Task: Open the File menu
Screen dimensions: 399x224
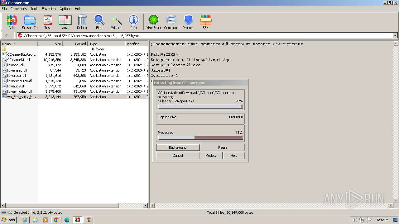Action: [x=4, y=9]
